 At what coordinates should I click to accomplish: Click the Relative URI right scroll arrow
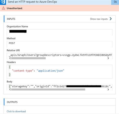pos(108,58)
